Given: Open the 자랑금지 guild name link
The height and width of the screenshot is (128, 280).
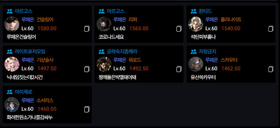Looking at the screenshot, I should (208, 52).
